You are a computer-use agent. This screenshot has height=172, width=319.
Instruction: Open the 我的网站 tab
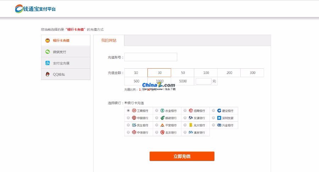pyautogui.click(x=109, y=40)
